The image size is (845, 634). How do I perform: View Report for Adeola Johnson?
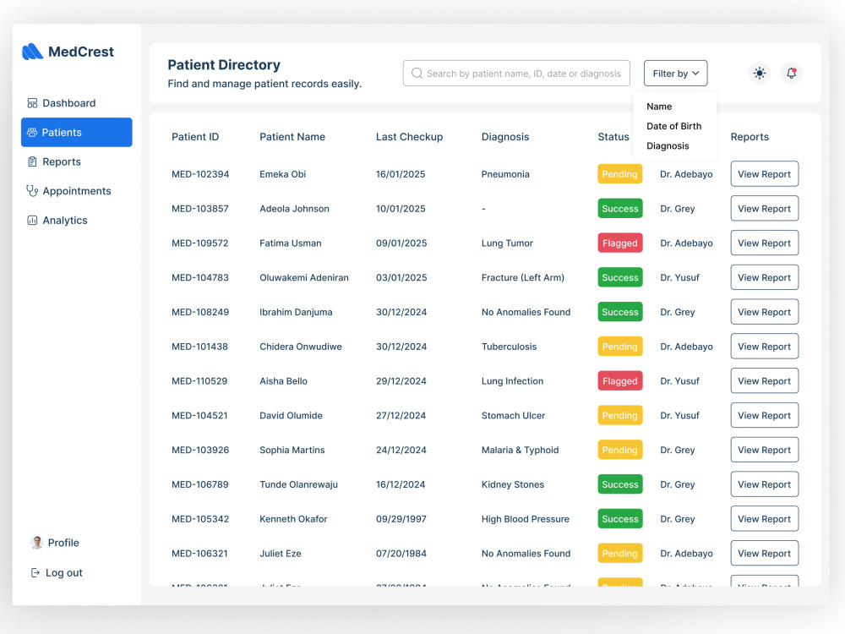[764, 209]
